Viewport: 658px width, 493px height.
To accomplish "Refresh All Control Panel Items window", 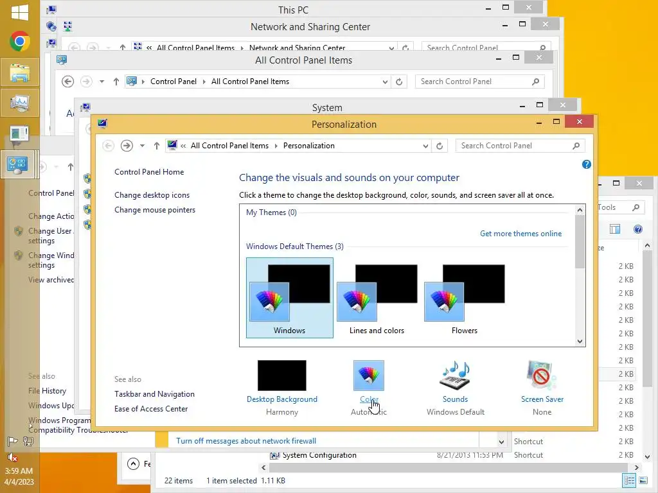I will coord(399,82).
